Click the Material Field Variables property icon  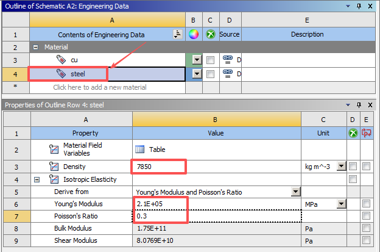click(x=54, y=149)
